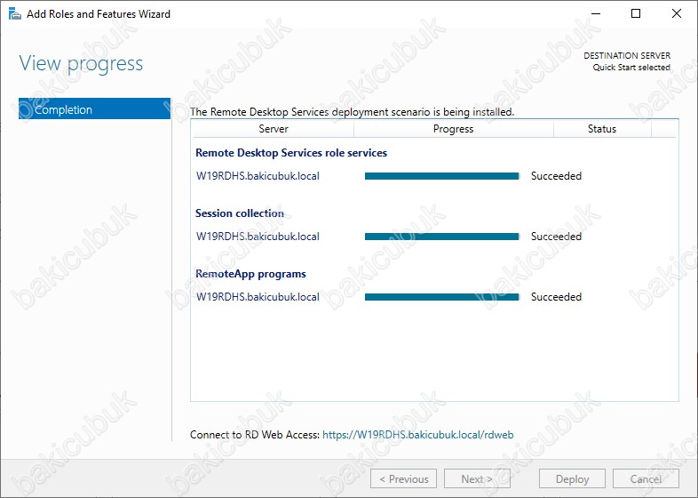Click the server name under role services
Screen dimensions: 698x498
(x=258, y=176)
